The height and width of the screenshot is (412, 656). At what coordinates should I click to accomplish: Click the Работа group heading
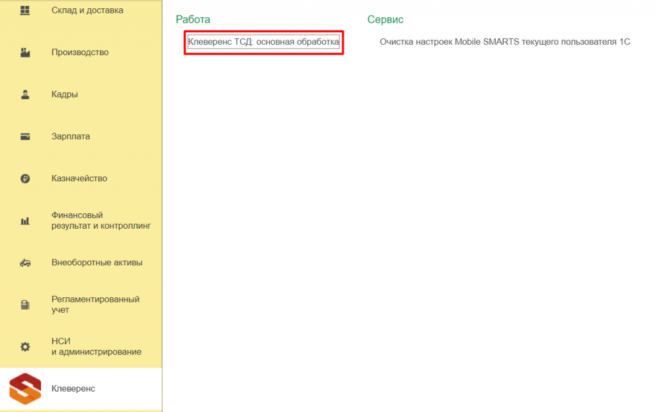[193, 20]
